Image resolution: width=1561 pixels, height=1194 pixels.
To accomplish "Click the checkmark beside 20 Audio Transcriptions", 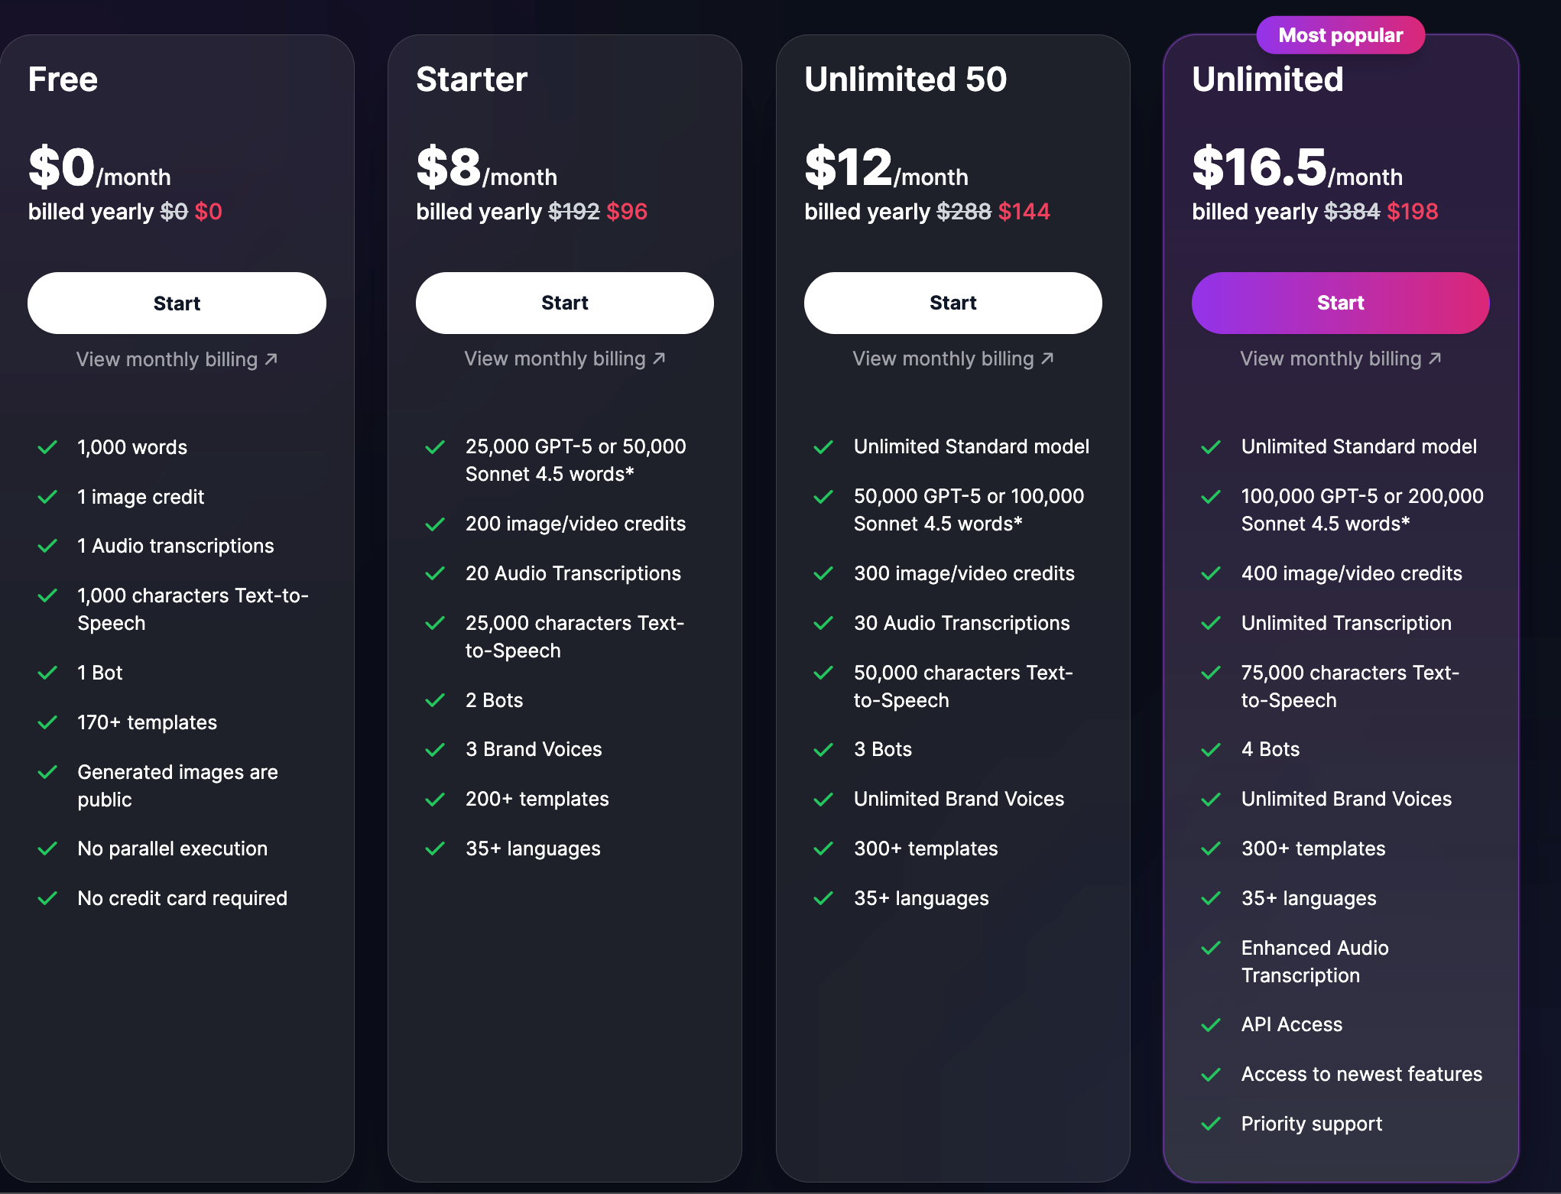I will [x=436, y=573].
